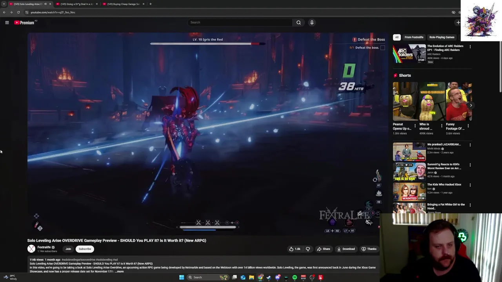Show next Shorts with right arrow

point(471,105)
